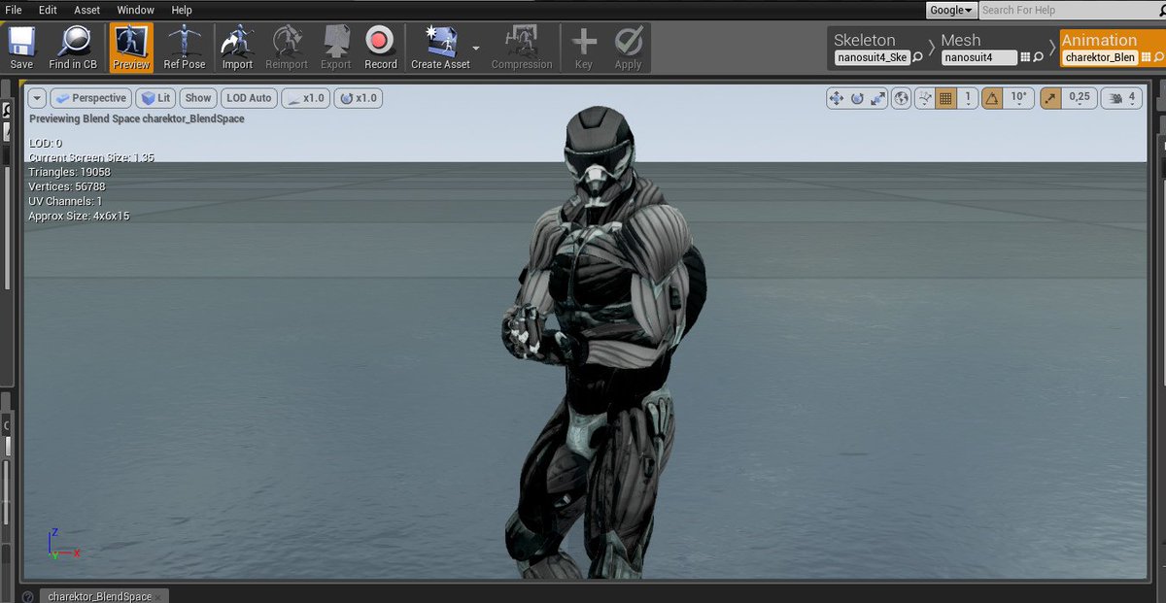Click the Triangles: 19058 stat text
The image size is (1166, 603).
(70, 172)
